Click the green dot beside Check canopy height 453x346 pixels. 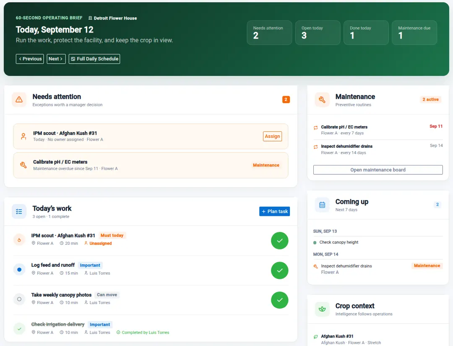(x=315, y=243)
